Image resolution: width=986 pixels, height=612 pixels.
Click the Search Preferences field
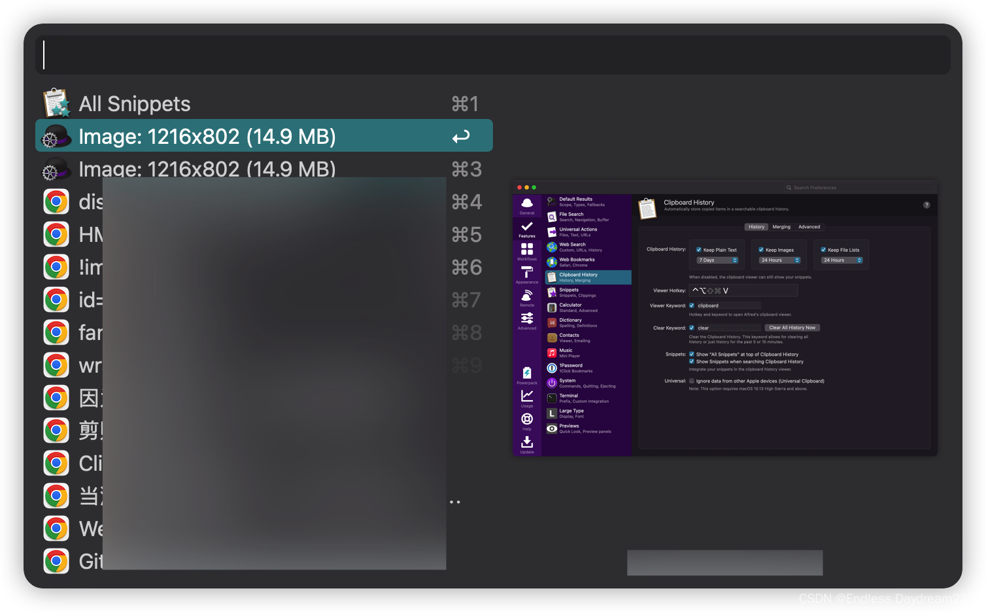point(858,188)
